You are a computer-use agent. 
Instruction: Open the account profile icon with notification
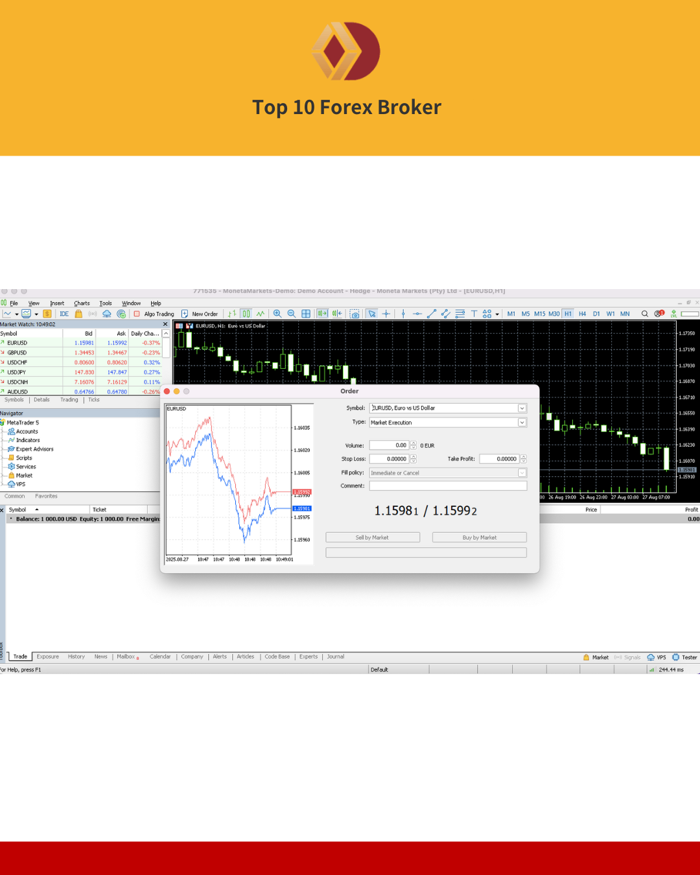click(x=659, y=314)
